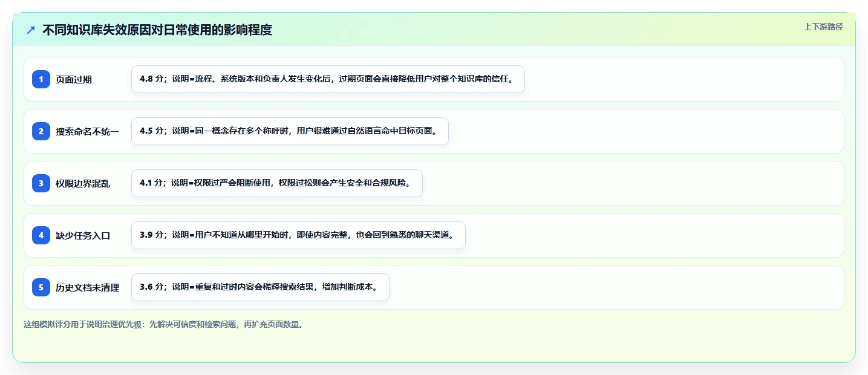Open the 3.9 分 description box
This screenshot has height=375, width=868.
coord(298,235)
